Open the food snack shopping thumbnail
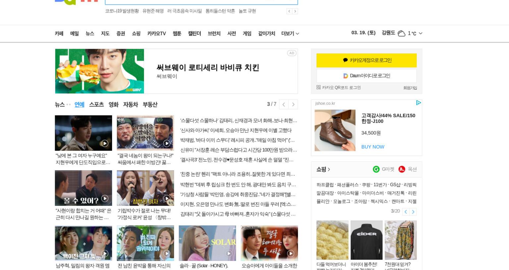 tap(332, 240)
